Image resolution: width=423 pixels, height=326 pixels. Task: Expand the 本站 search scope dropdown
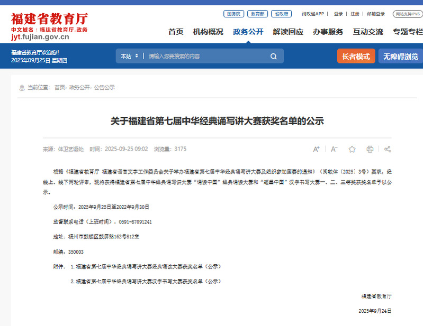129,57
